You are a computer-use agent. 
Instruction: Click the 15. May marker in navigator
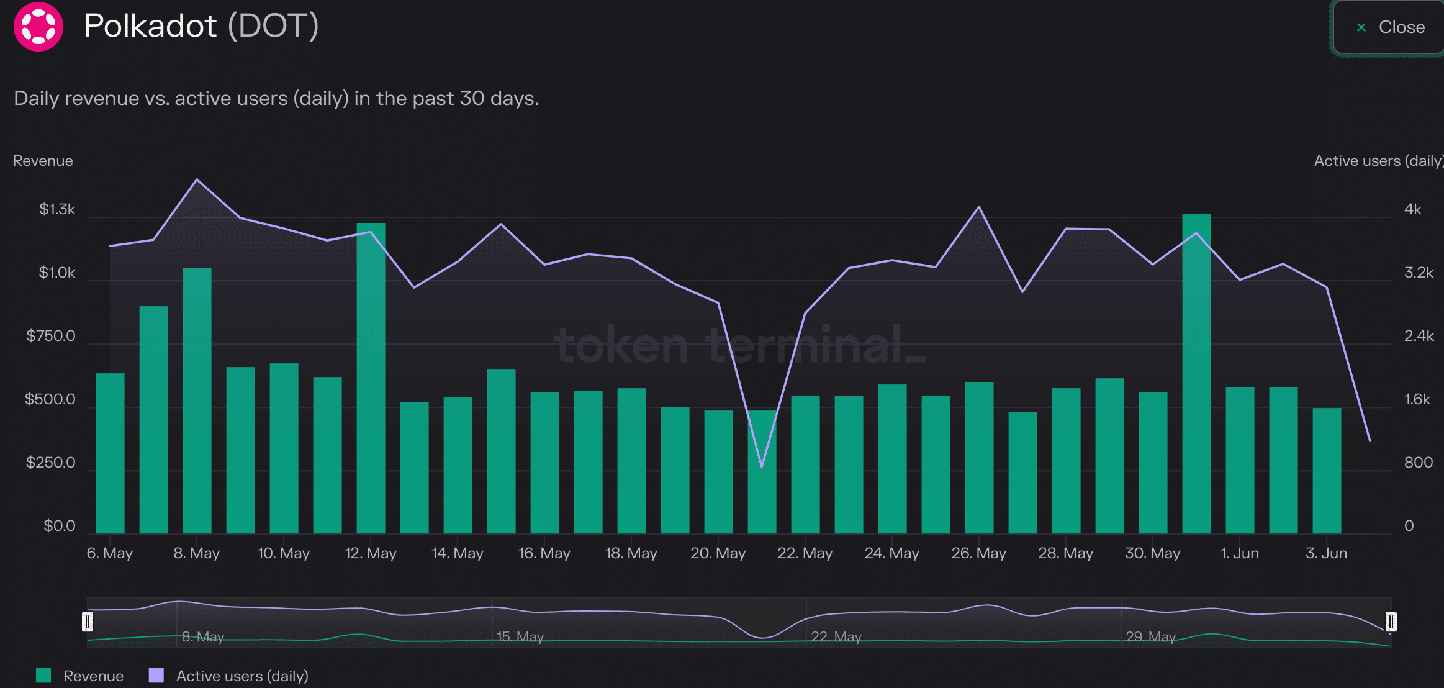point(520,636)
